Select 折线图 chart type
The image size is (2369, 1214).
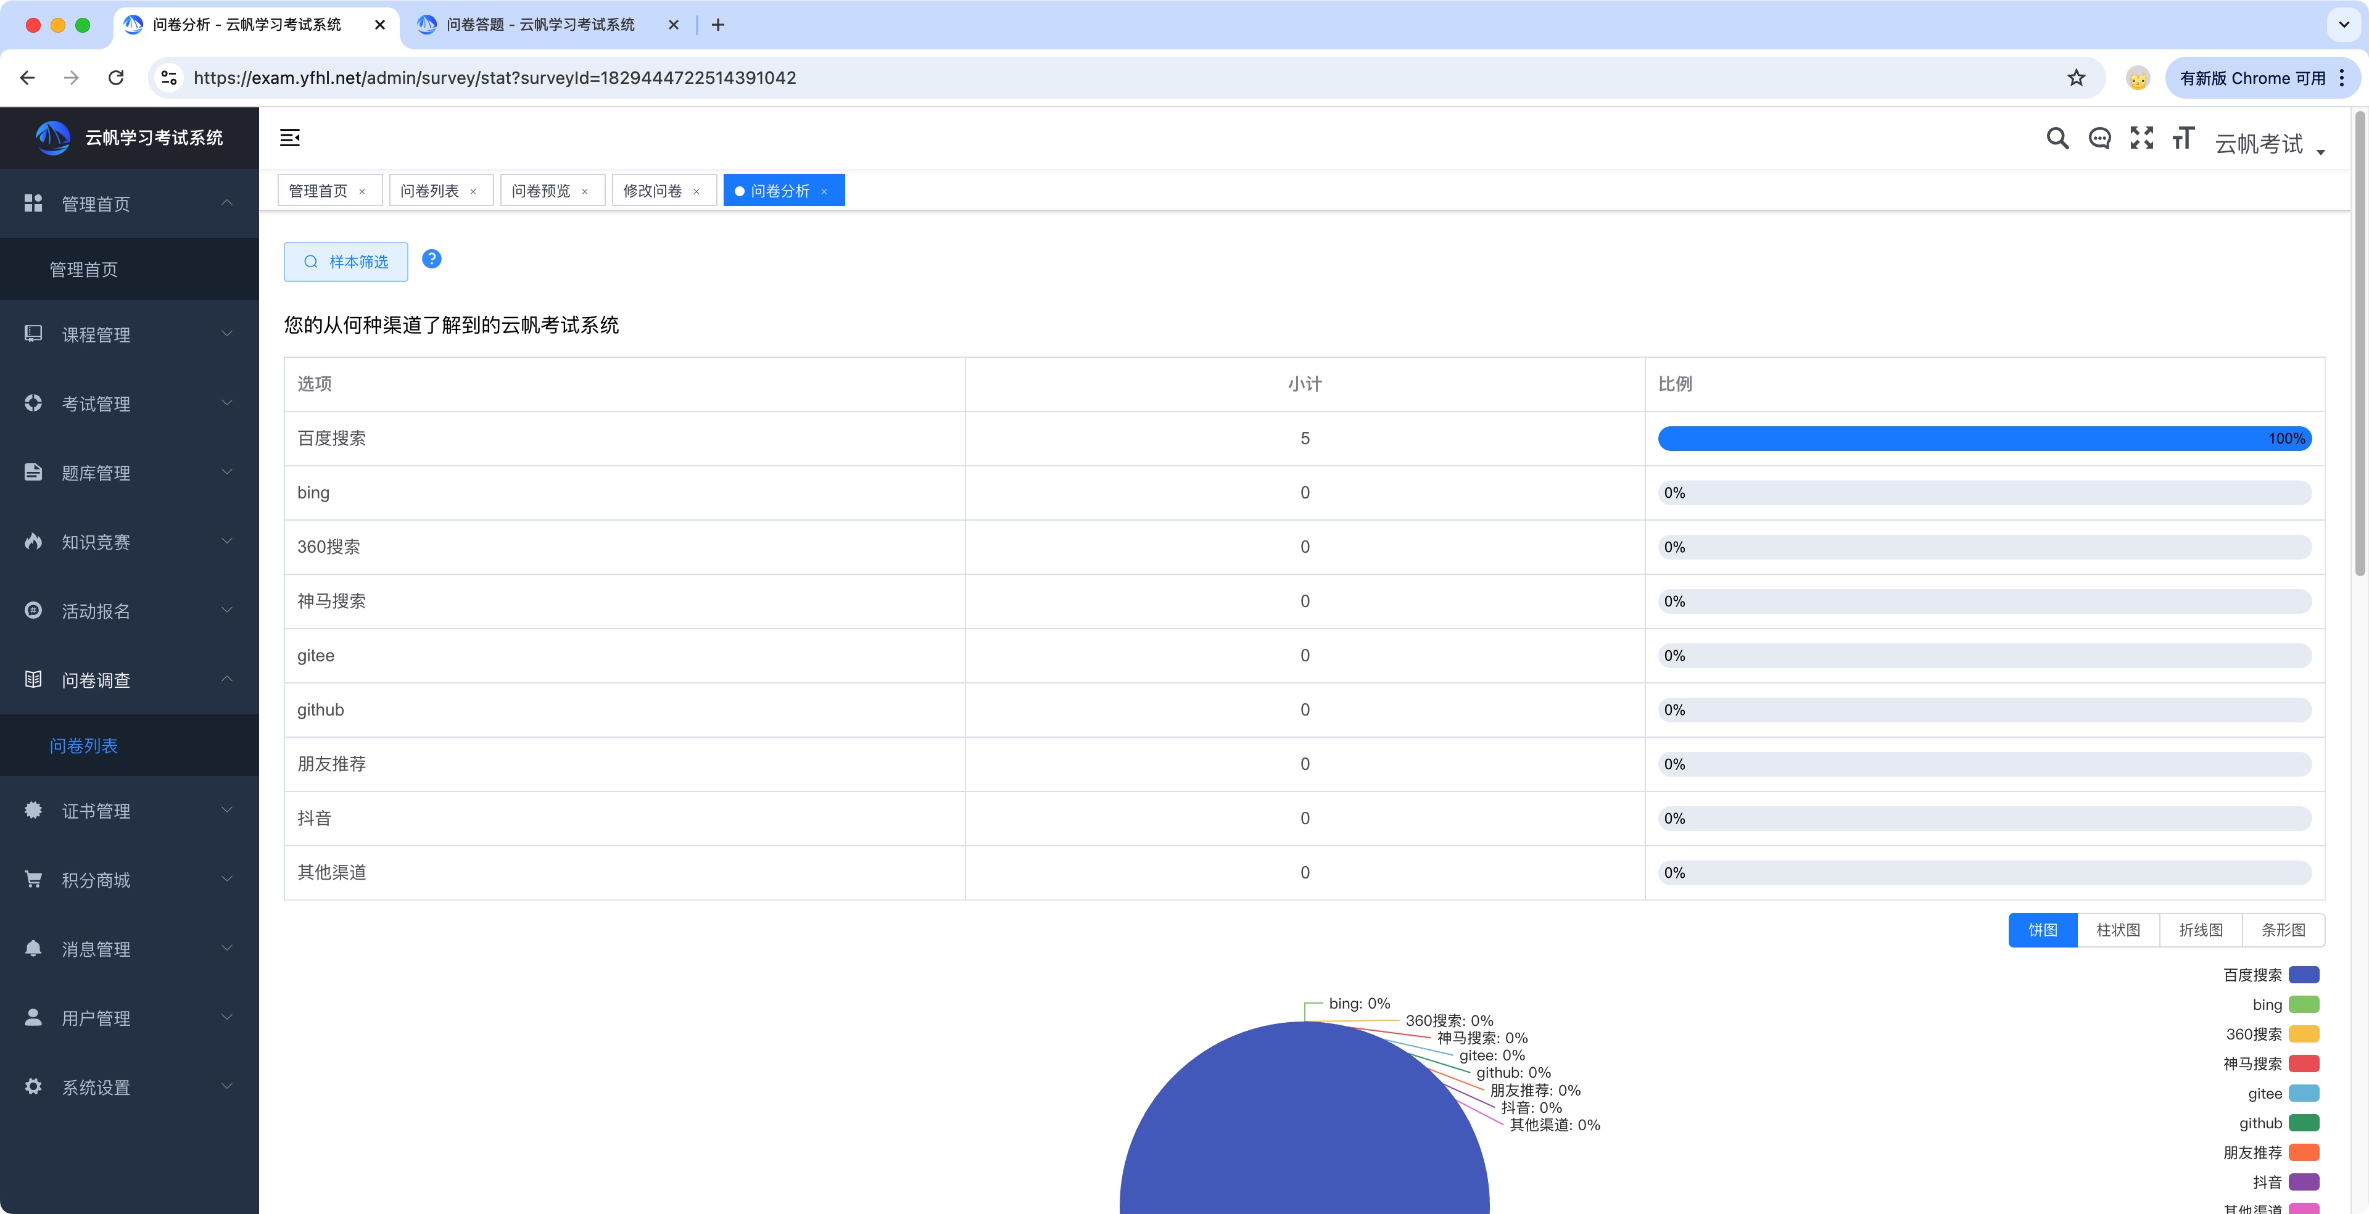coord(2201,930)
